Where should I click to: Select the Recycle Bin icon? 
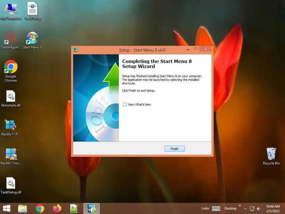(x=271, y=156)
